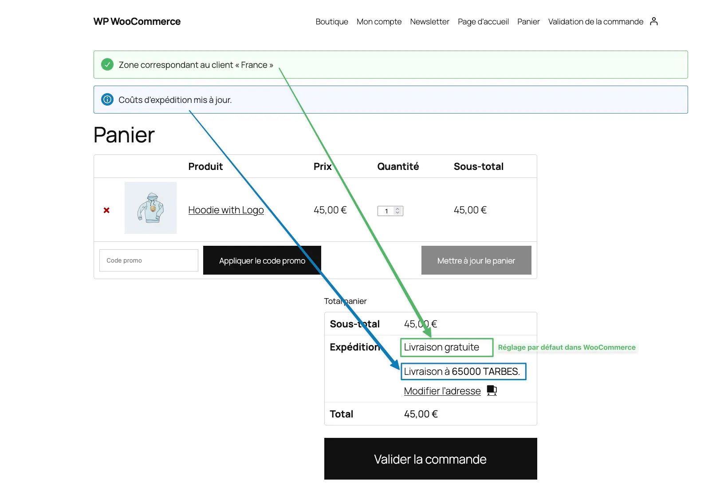The image size is (728, 492).
Task: Open the Modifier l'adresse link
Action: point(442,391)
